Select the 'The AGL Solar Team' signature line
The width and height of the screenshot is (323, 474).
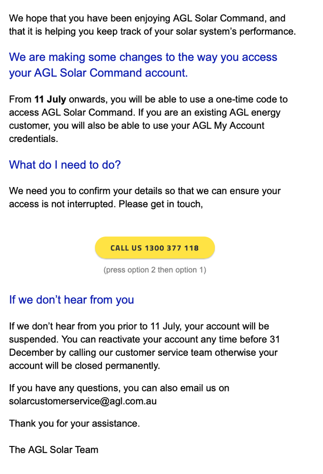click(x=53, y=449)
